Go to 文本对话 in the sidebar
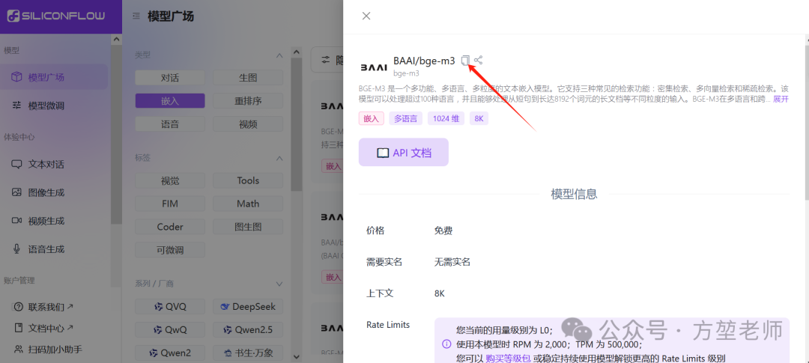 54,165
